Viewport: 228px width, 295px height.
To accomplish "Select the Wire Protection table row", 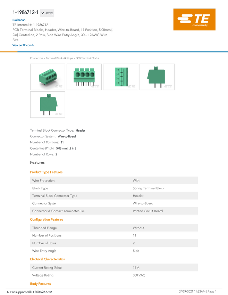I will click(x=114, y=180).
